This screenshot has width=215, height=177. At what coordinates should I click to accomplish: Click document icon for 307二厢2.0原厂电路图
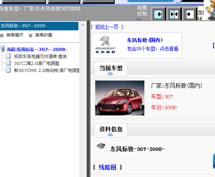point(9,63)
